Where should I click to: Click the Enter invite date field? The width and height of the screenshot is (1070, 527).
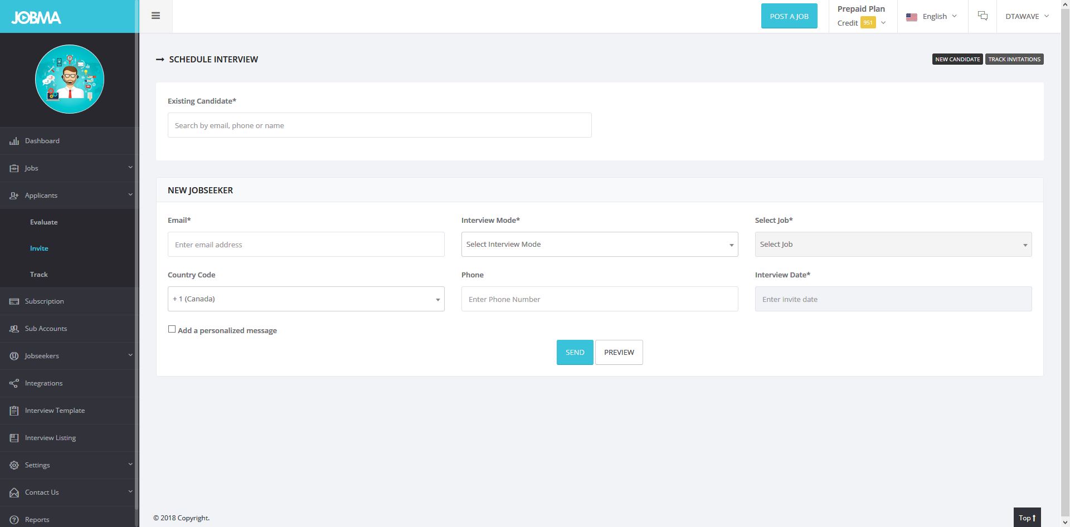coord(893,299)
